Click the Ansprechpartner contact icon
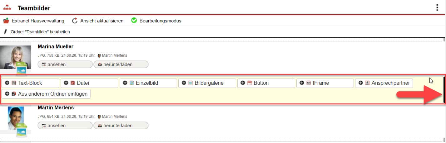Viewport: 446px width, 143px height. 367,83
